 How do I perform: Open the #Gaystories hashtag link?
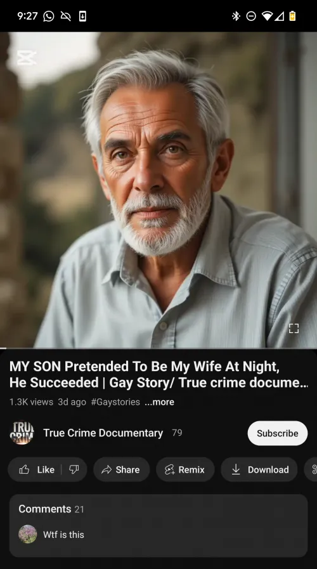pyautogui.click(x=115, y=402)
